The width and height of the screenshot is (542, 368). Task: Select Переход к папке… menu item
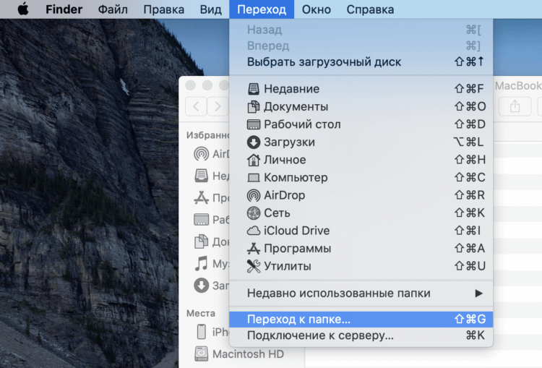point(361,320)
